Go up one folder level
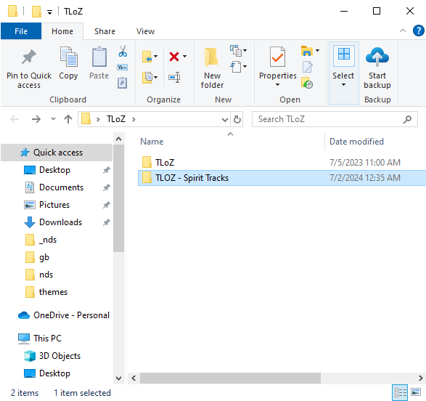Viewport: 426px width, 401px height. [x=68, y=119]
